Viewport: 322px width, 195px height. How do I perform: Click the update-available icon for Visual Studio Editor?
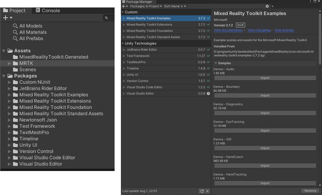pos(209,94)
